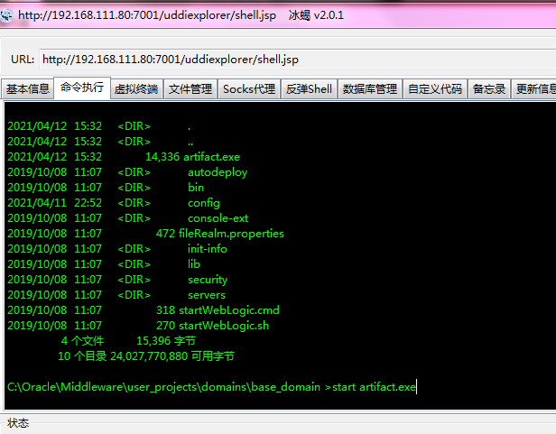Open the 基本信息 tab
The image size is (556, 434).
(x=28, y=88)
